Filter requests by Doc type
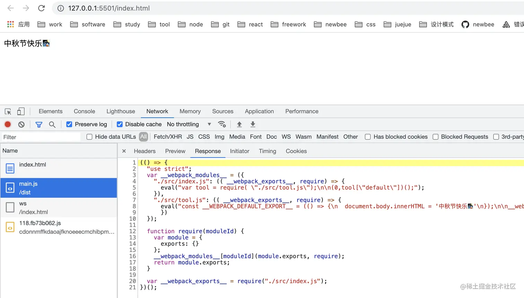This screenshot has height=298, width=524. [x=272, y=137]
